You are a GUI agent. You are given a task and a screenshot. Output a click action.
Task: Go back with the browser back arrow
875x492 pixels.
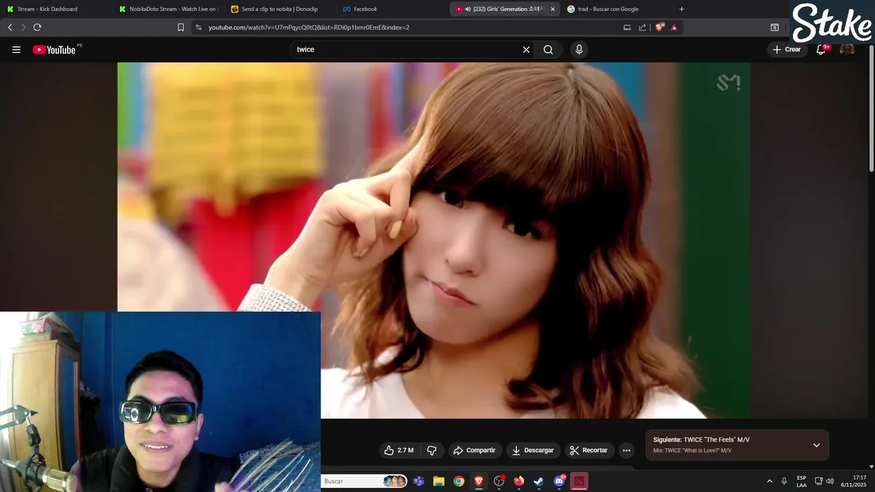[x=10, y=27]
